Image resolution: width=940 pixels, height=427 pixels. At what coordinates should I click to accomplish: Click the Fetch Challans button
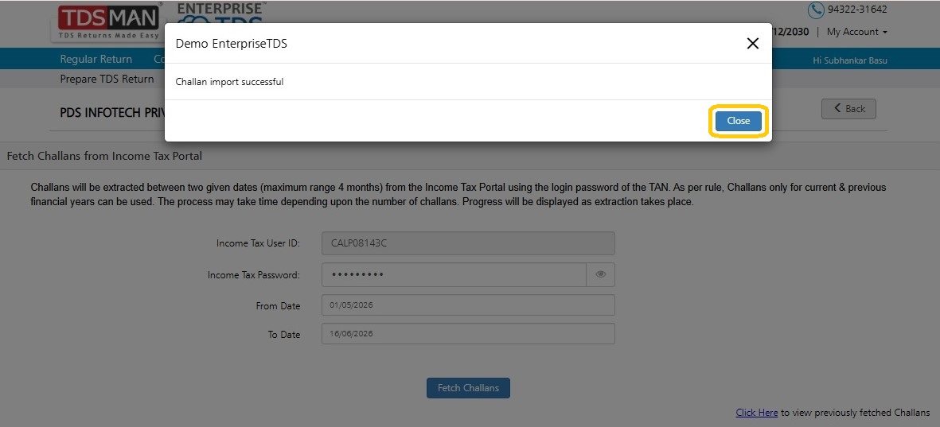pyautogui.click(x=467, y=388)
